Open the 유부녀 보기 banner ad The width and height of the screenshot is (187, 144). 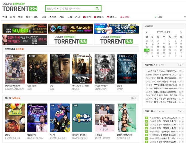25,40
